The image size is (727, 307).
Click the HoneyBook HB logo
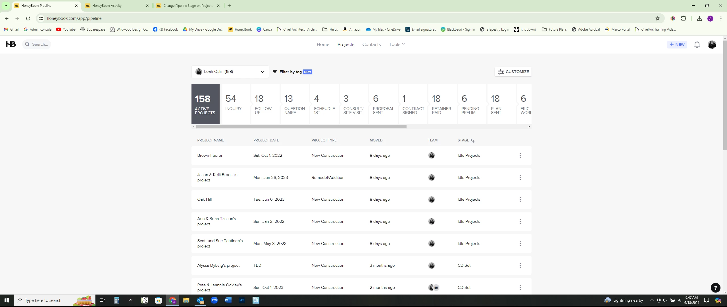[11, 44]
